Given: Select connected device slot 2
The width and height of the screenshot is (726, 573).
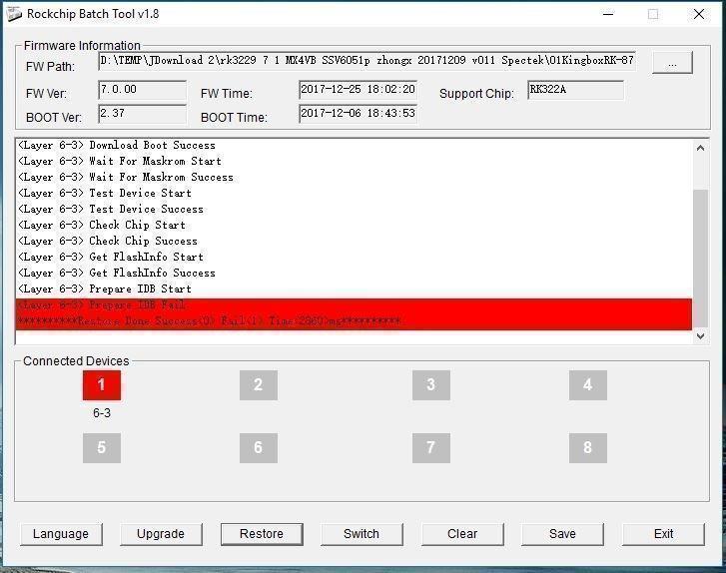Looking at the screenshot, I should click(259, 384).
